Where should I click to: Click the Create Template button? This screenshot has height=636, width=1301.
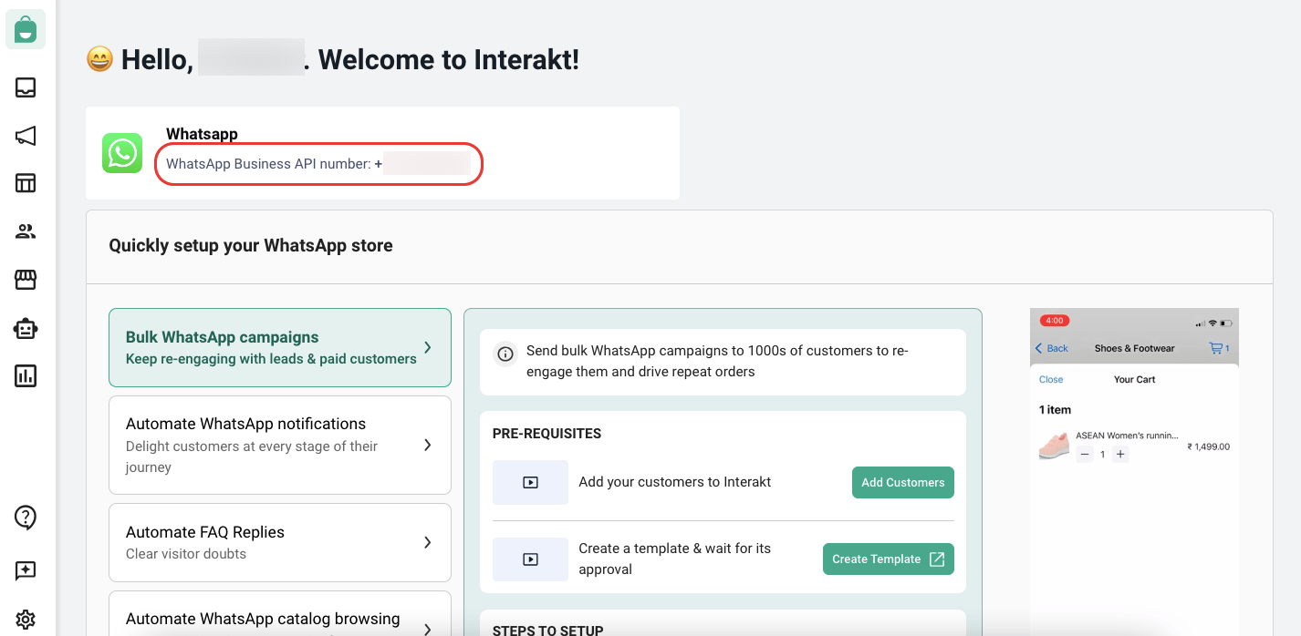pyautogui.click(x=889, y=559)
